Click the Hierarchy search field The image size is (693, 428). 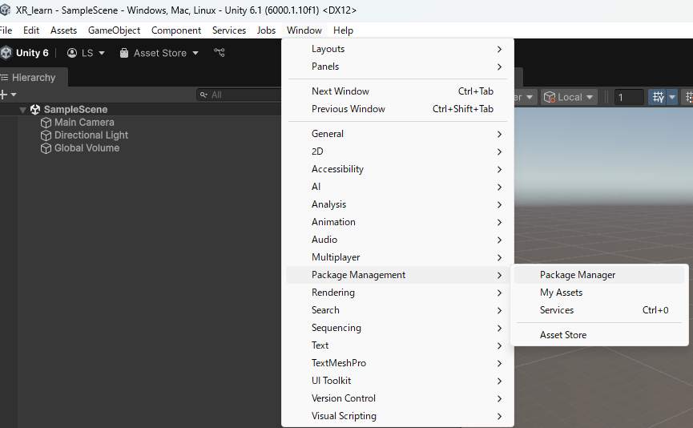tap(239, 95)
